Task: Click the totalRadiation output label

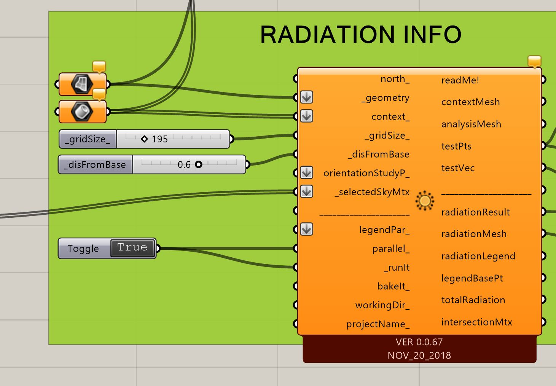Action: [473, 300]
